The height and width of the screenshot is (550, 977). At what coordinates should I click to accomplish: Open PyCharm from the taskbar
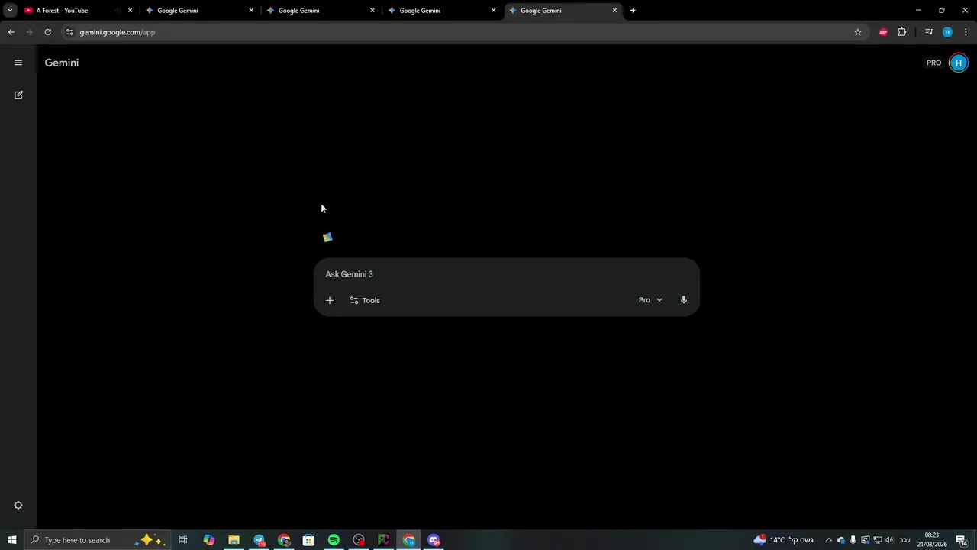click(383, 540)
